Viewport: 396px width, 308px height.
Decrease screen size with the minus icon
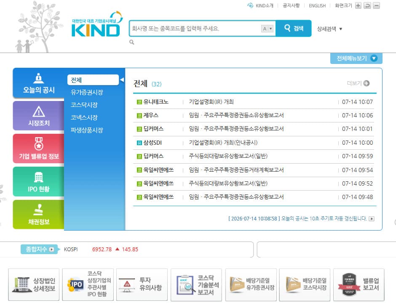pos(377,5)
